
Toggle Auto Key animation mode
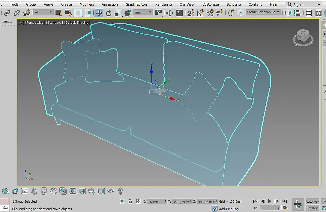pos(312,201)
